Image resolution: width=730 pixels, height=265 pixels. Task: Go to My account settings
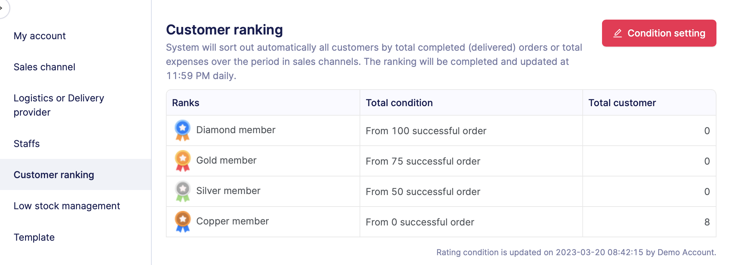[40, 36]
